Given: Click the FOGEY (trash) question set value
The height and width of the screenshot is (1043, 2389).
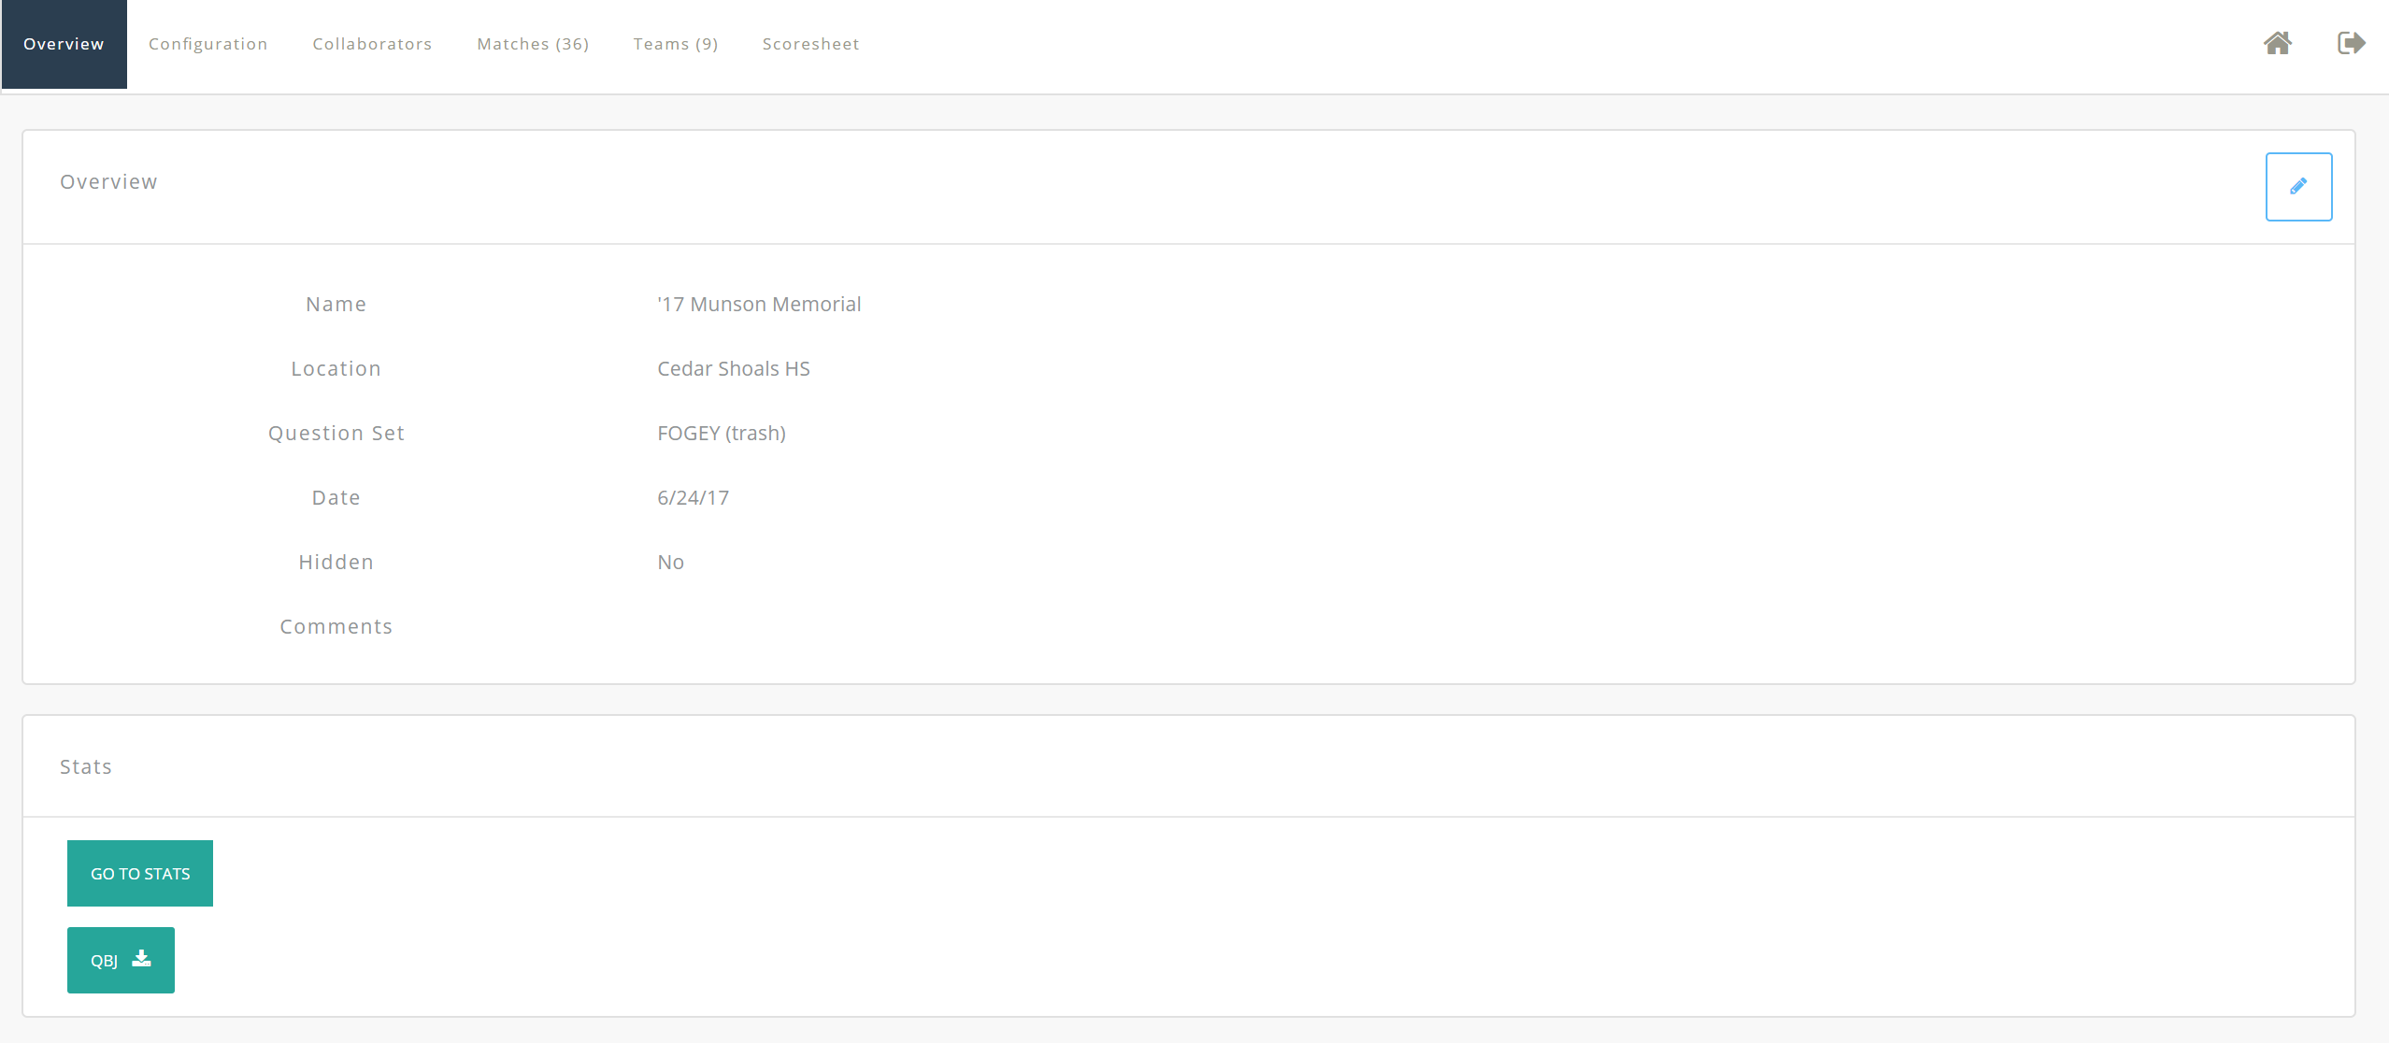Looking at the screenshot, I should [722, 434].
